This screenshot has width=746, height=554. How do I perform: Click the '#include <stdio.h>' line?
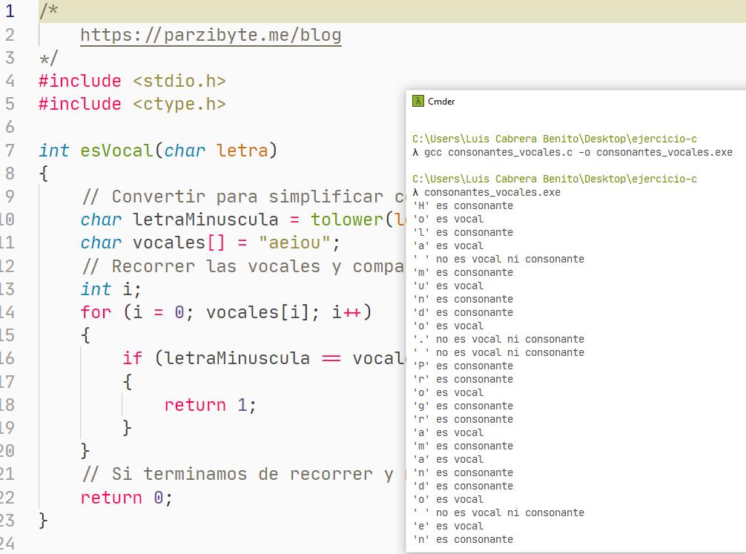click(132, 81)
